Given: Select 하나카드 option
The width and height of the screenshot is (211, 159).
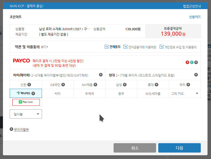Looking at the screenshot, I should tap(26, 93).
